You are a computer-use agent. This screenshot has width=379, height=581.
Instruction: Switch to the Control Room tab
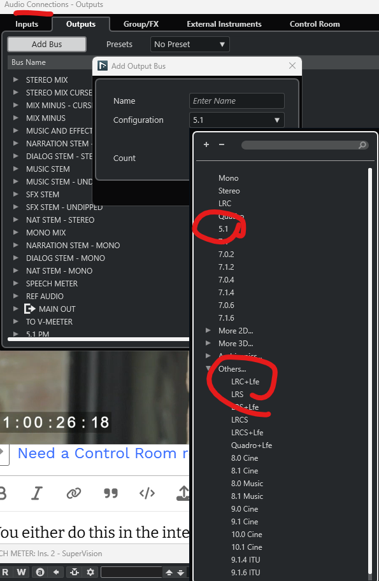pyautogui.click(x=315, y=24)
